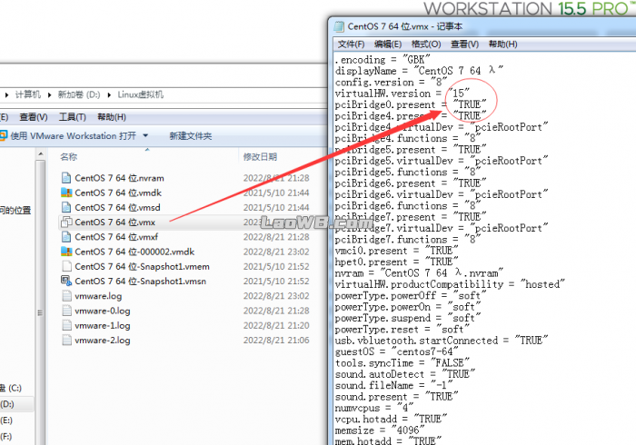Image resolution: width=636 pixels, height=445 pixels.
Task: Click the line usb.vbluetooth.startConnected = "TRUE"
Action: [x=441, y=340]
